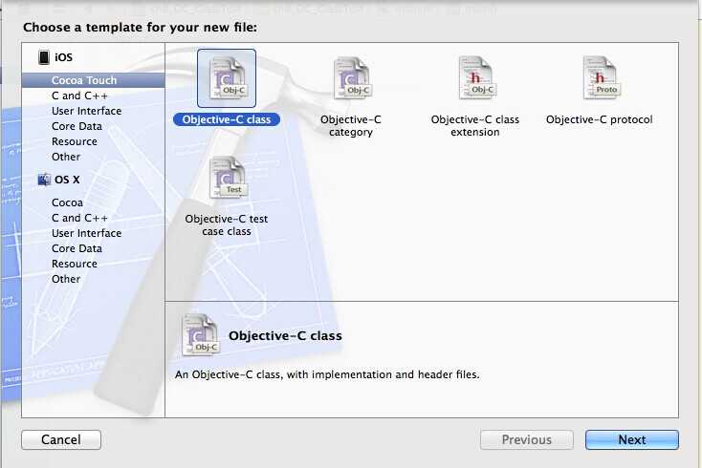Pick the Objective-C class extension icon
Image resolution: width=702 pixels, height=468 pixels.
tap(476, 77)
